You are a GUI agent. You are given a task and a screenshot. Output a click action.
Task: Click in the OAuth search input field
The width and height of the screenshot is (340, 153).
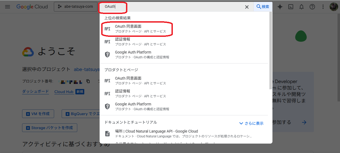pyautogui.click(x=175, y=7)
